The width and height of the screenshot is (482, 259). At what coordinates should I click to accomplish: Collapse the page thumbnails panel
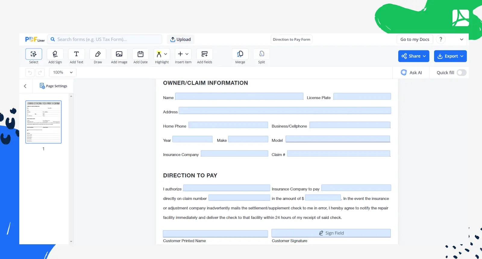click(25, 86)
